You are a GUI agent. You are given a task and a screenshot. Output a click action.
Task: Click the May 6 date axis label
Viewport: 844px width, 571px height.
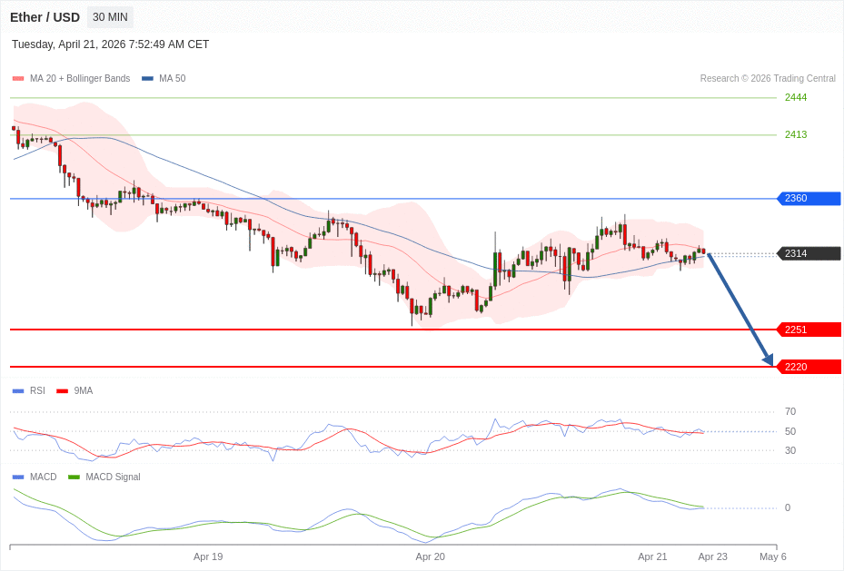pos(772,556)
